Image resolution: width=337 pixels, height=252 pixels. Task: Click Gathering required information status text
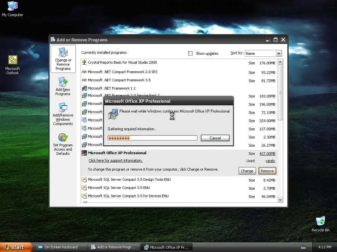pos(132,129)
